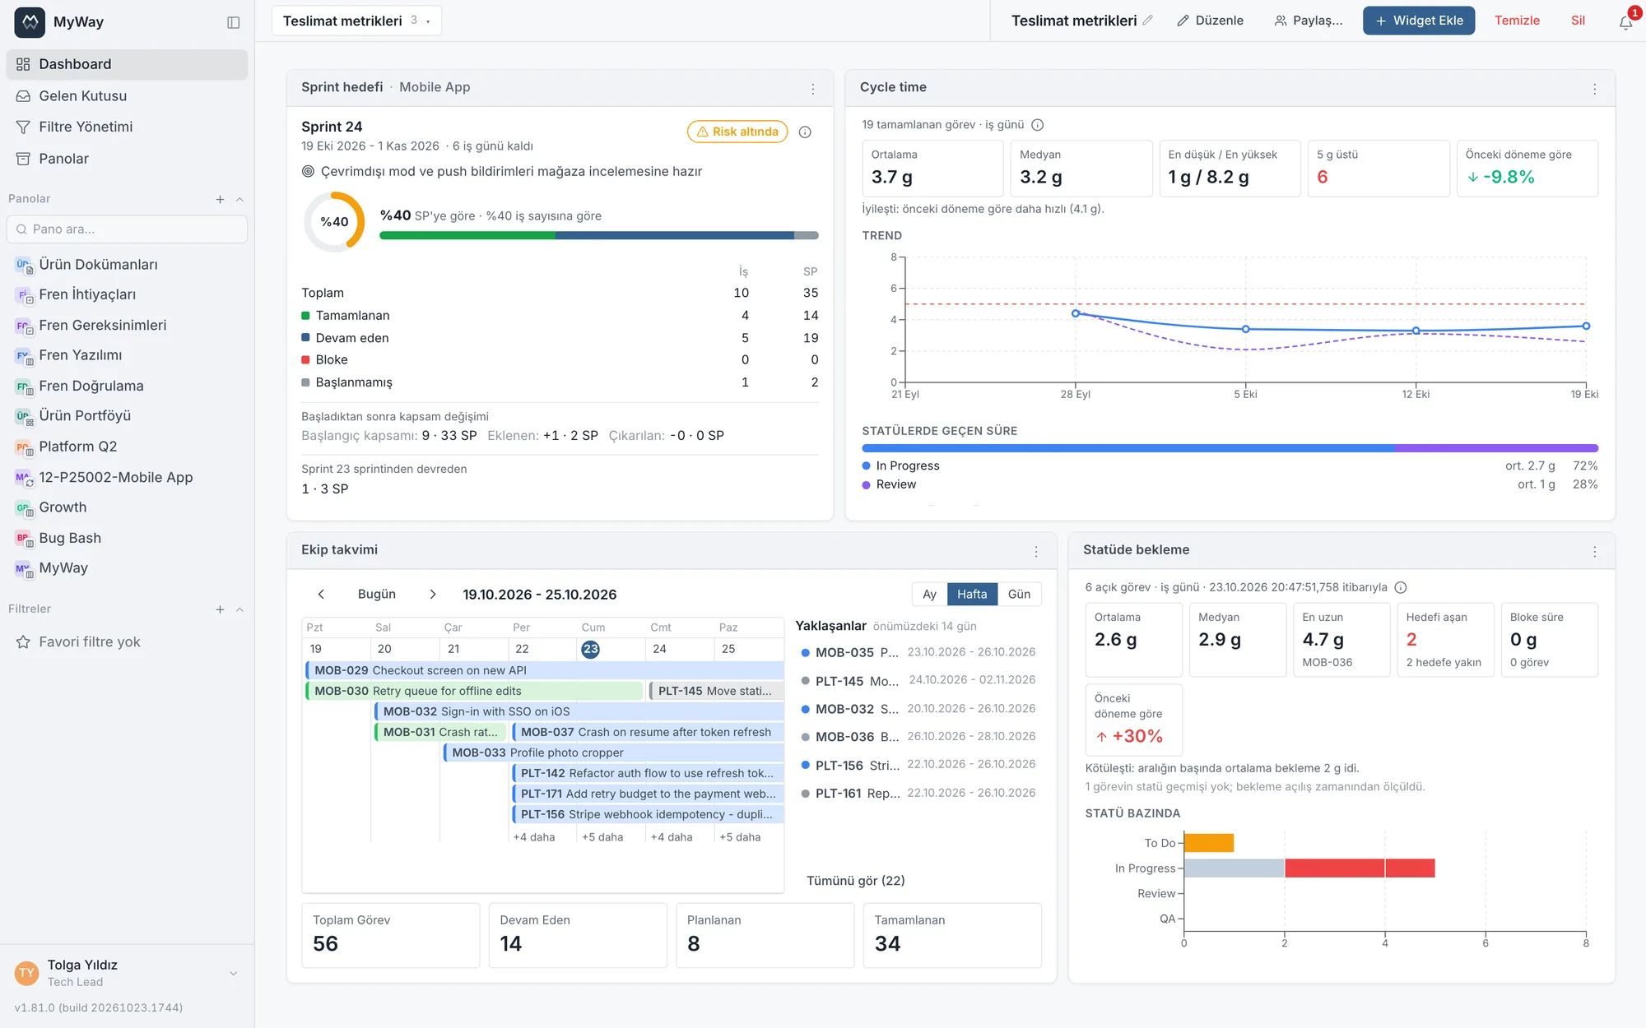The image size is (1646, 1028).
Task: Switch calendar to Ay view
Action: click(x=929, y=595)
